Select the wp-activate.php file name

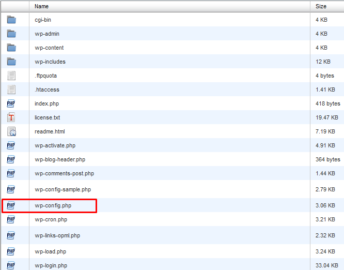click(x=55, y=146)
